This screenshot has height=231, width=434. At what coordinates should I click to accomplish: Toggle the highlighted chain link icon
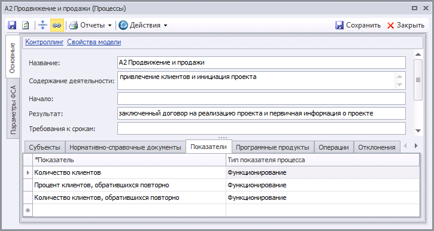click(x=57, y=25)
